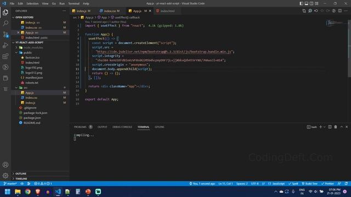Open the Extensions view
351x197 pixels.
tap(5, 56)
